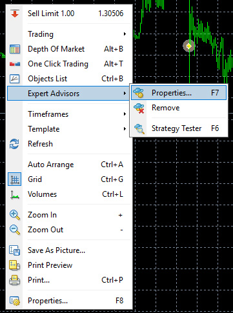Click the Ctrl+A shortcut text

click(112, 165)
